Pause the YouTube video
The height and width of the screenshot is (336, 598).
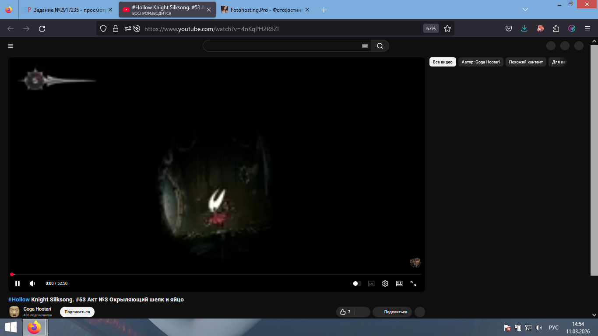(18, 283)
